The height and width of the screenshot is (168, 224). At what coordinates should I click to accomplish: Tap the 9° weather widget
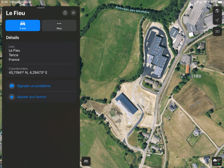[x=217, y=161]
